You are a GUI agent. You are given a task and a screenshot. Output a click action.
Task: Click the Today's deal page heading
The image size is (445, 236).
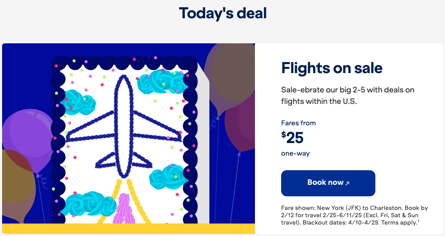[223, 13]
